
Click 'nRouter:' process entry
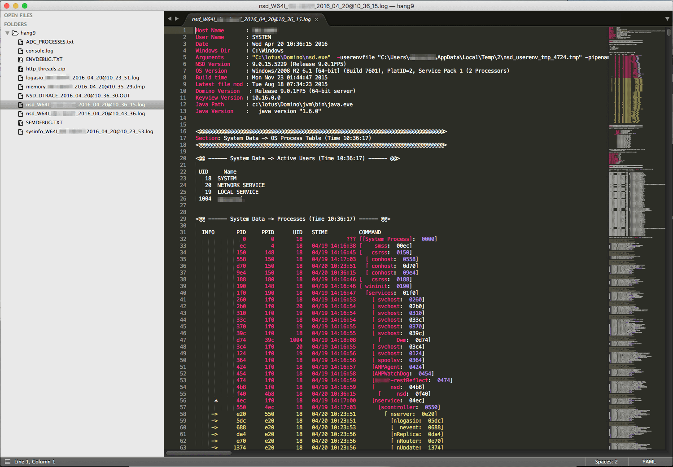[x=409, y=441]
